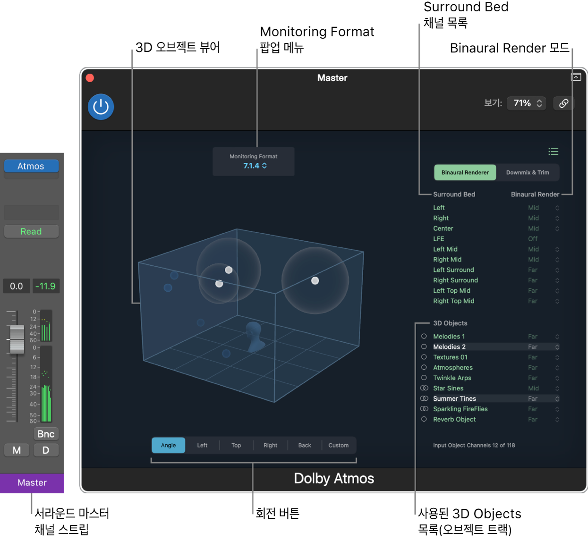This screenshot has height=541, width=588.
Task: Select the Custom view button
Action: (x=339, y=446)
